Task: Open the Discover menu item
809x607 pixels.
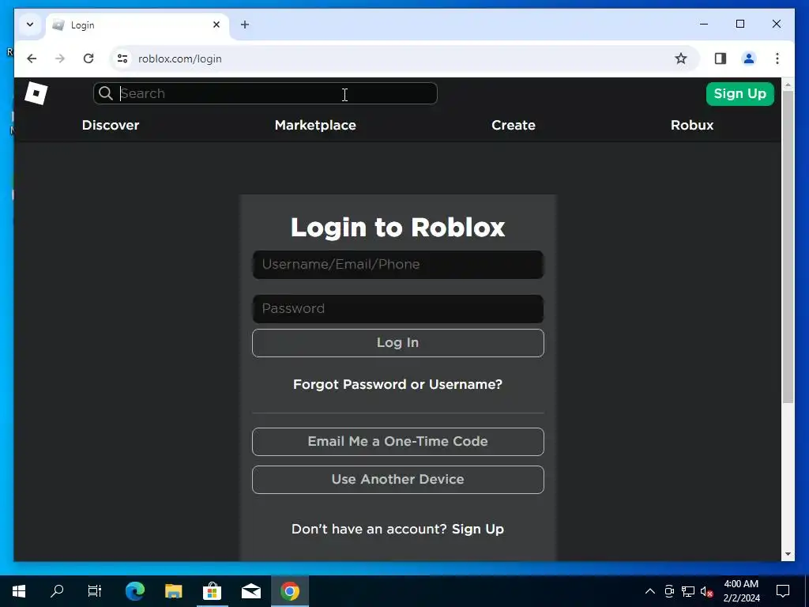Action: click(111, 126)
